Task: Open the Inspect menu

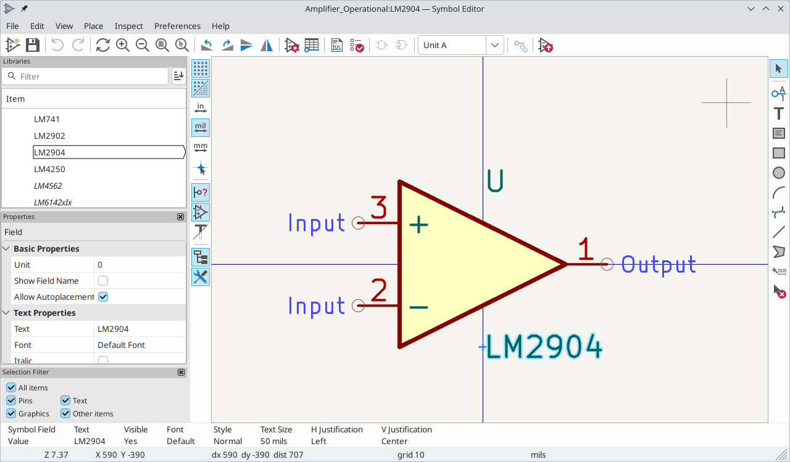Action: point(128,26)
